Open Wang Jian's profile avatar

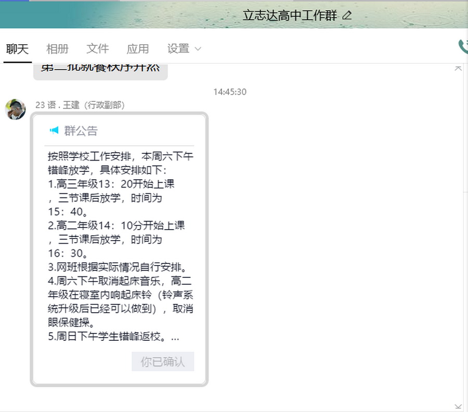pyautogui.click(x=16, y=110)
